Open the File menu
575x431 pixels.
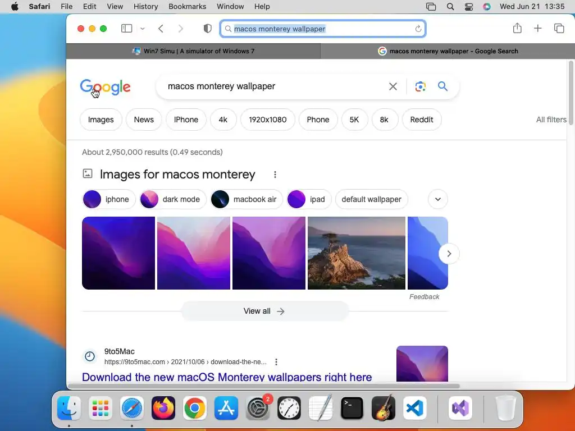[67, 7]
